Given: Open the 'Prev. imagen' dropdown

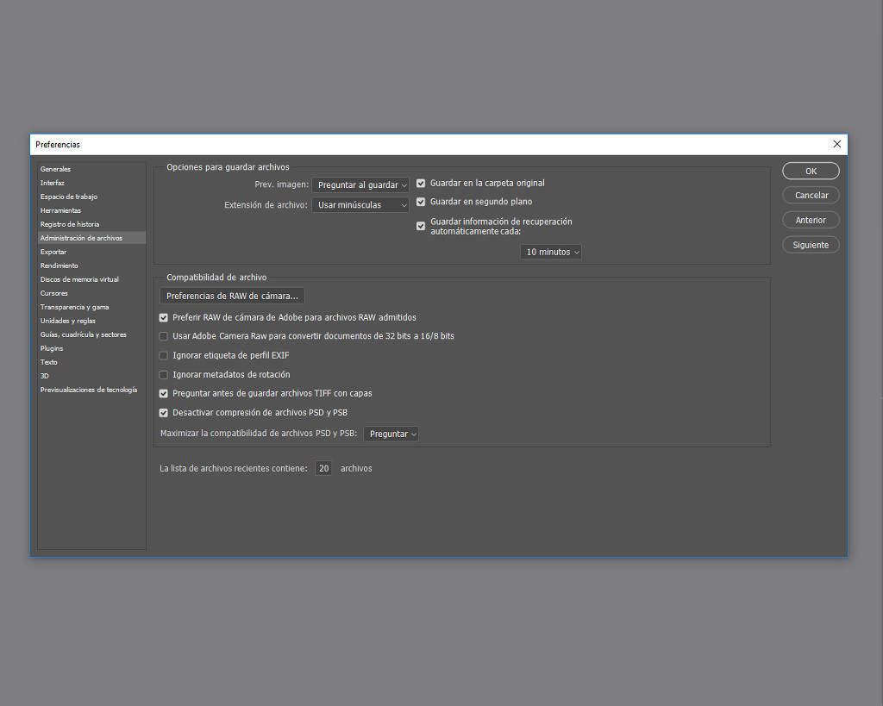Looking at the screenshot, I should [360, 184].
